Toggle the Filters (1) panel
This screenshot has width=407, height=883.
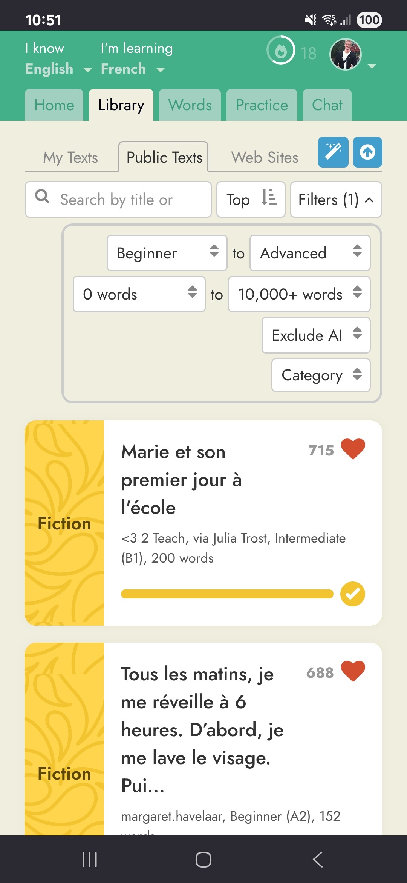click(x=336, y=200)
